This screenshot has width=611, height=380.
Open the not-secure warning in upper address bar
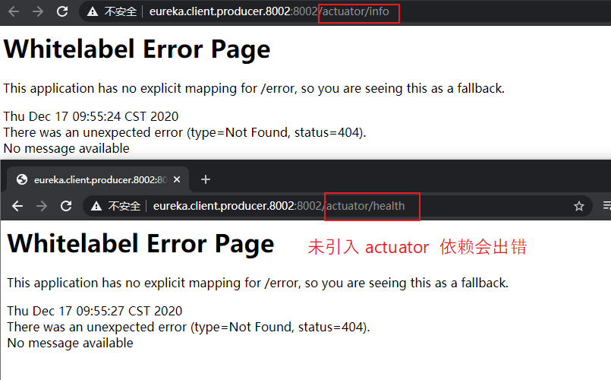(112, 11)
